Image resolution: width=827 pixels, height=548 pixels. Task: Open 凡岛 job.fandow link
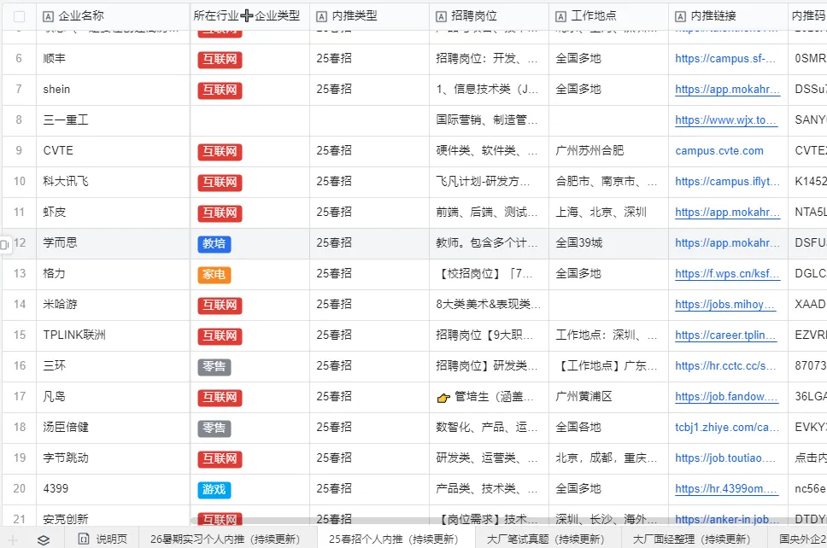pyautogui.click(x=727, y=397)
